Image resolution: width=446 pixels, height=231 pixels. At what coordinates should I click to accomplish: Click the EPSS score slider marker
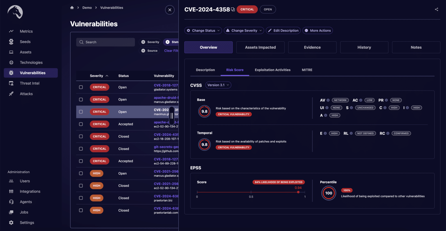pos(298,192)
